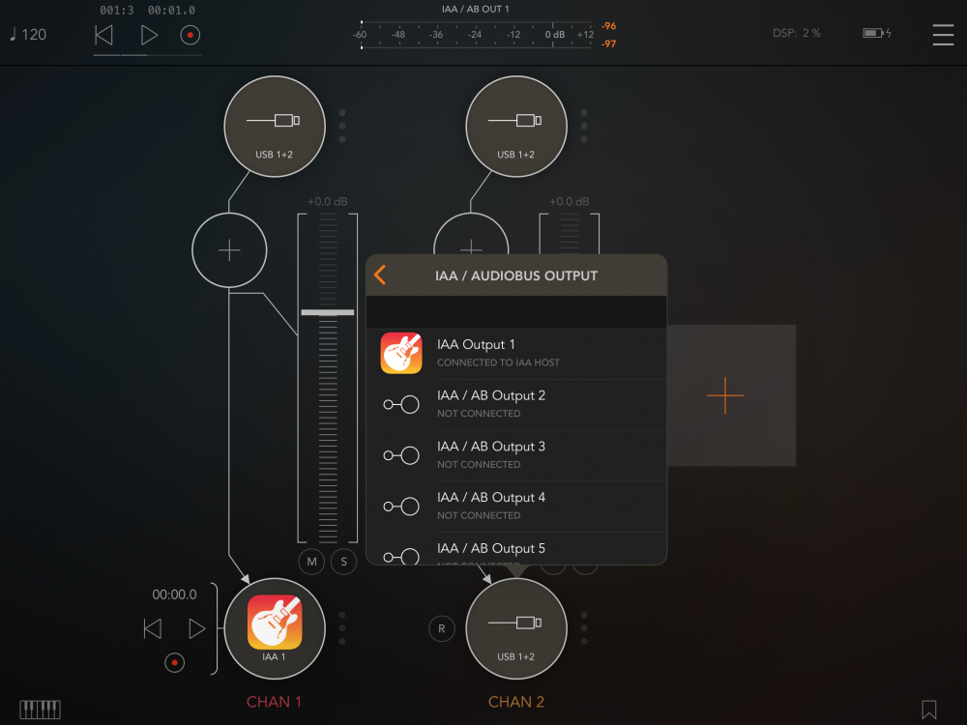This screenshot has width=967, height=725.
Task: Go back using the orange chevron
Action: click(380, 275)
